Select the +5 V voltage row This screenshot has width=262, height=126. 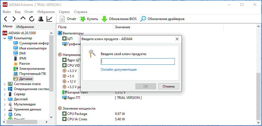(x=68, y=76)
